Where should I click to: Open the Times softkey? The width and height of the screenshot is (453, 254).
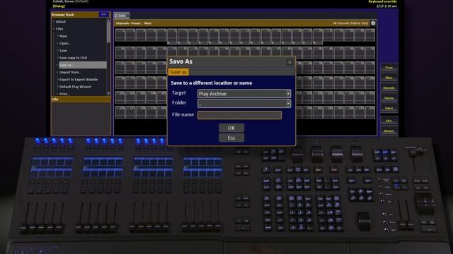(x=389, y=68)
